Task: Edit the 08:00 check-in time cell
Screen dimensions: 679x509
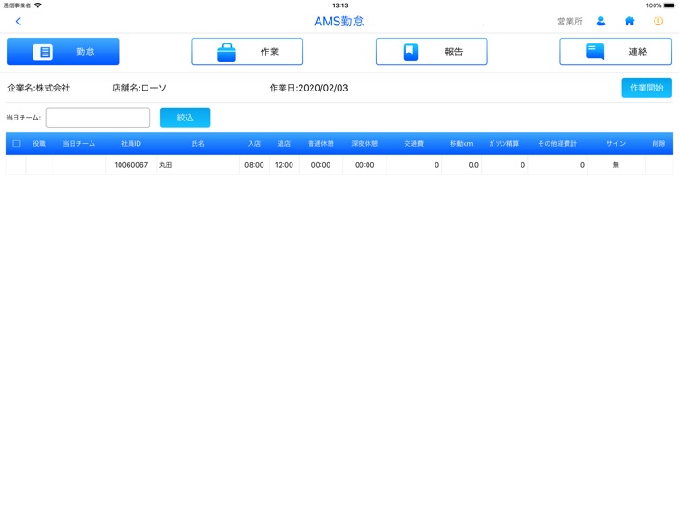Action: (254, 165)
